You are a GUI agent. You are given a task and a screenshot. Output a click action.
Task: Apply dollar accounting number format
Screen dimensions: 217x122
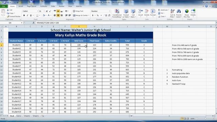point(93,15)
